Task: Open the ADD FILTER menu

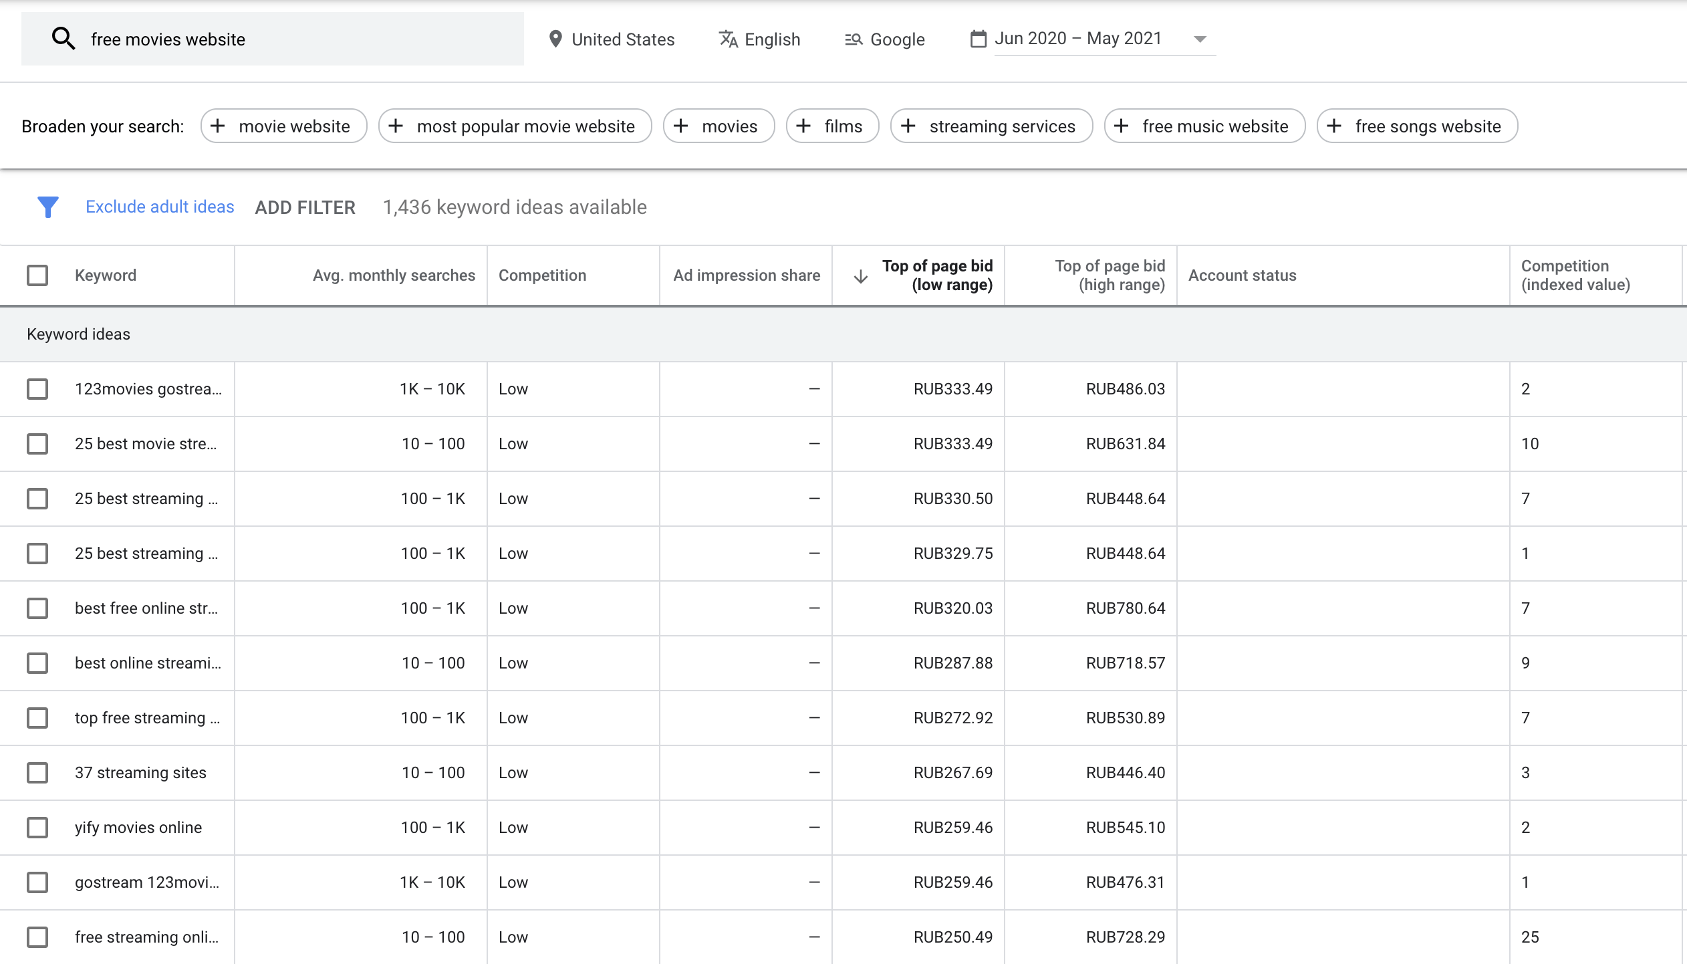Action: click(x=305, y=207)
